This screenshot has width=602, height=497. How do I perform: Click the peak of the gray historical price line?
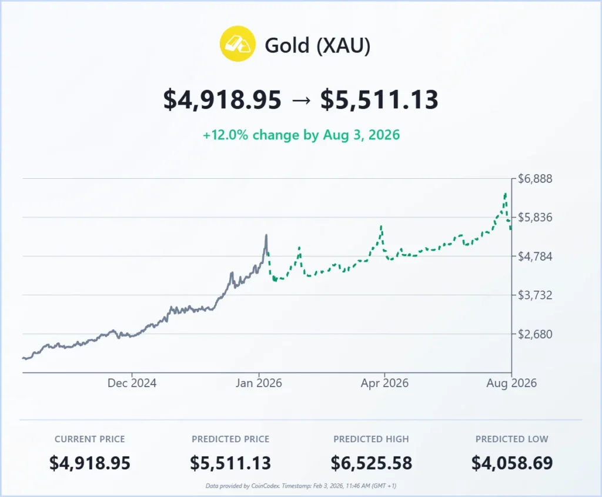click(266, 235)
